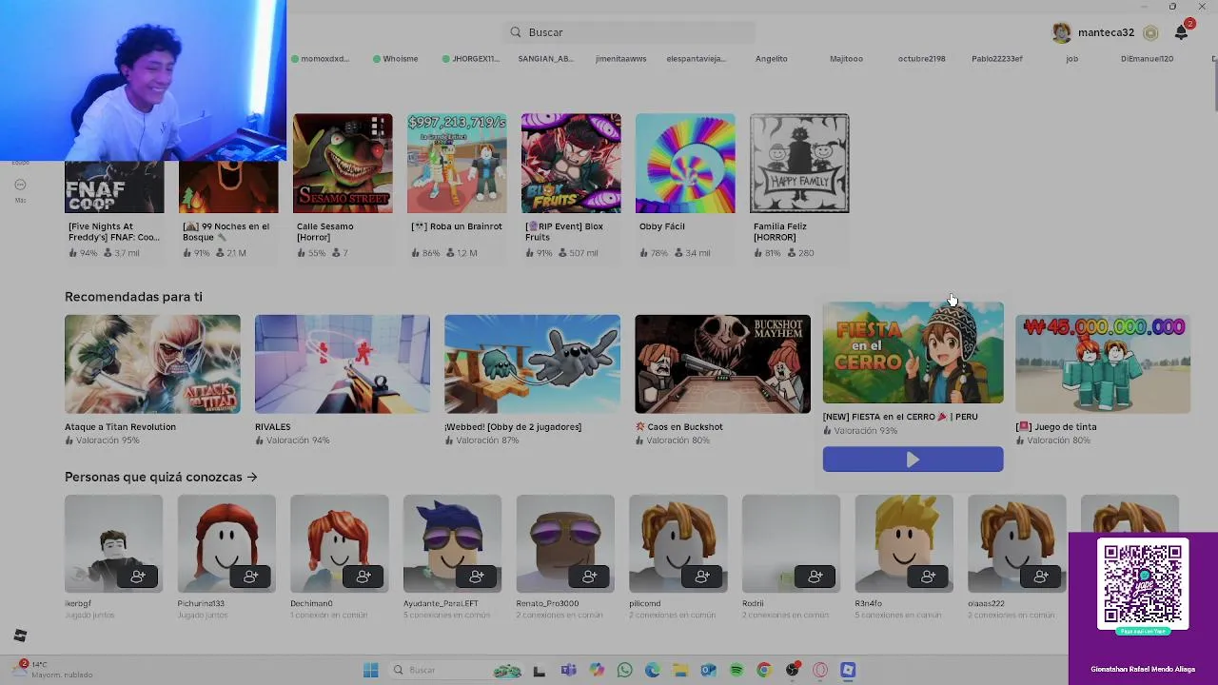Add Dechiman0 as a connection

coord(363,577)
